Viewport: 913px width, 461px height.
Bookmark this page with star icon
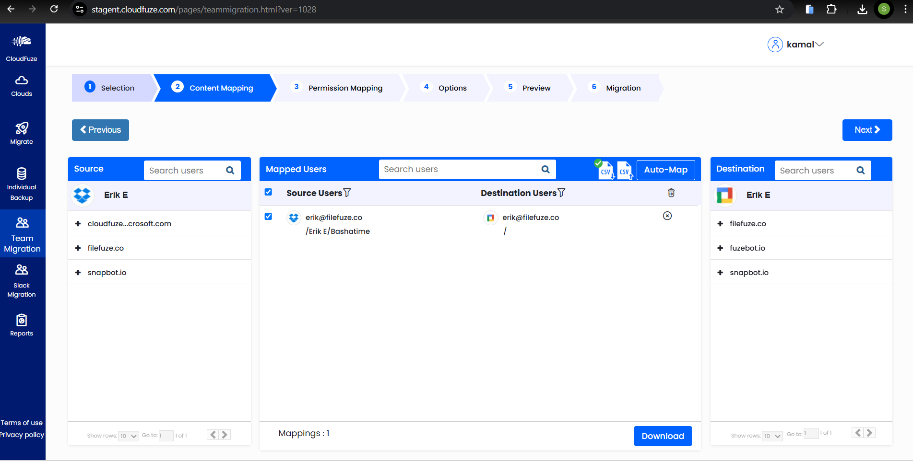pyautogui.click(x=780, y=9)
